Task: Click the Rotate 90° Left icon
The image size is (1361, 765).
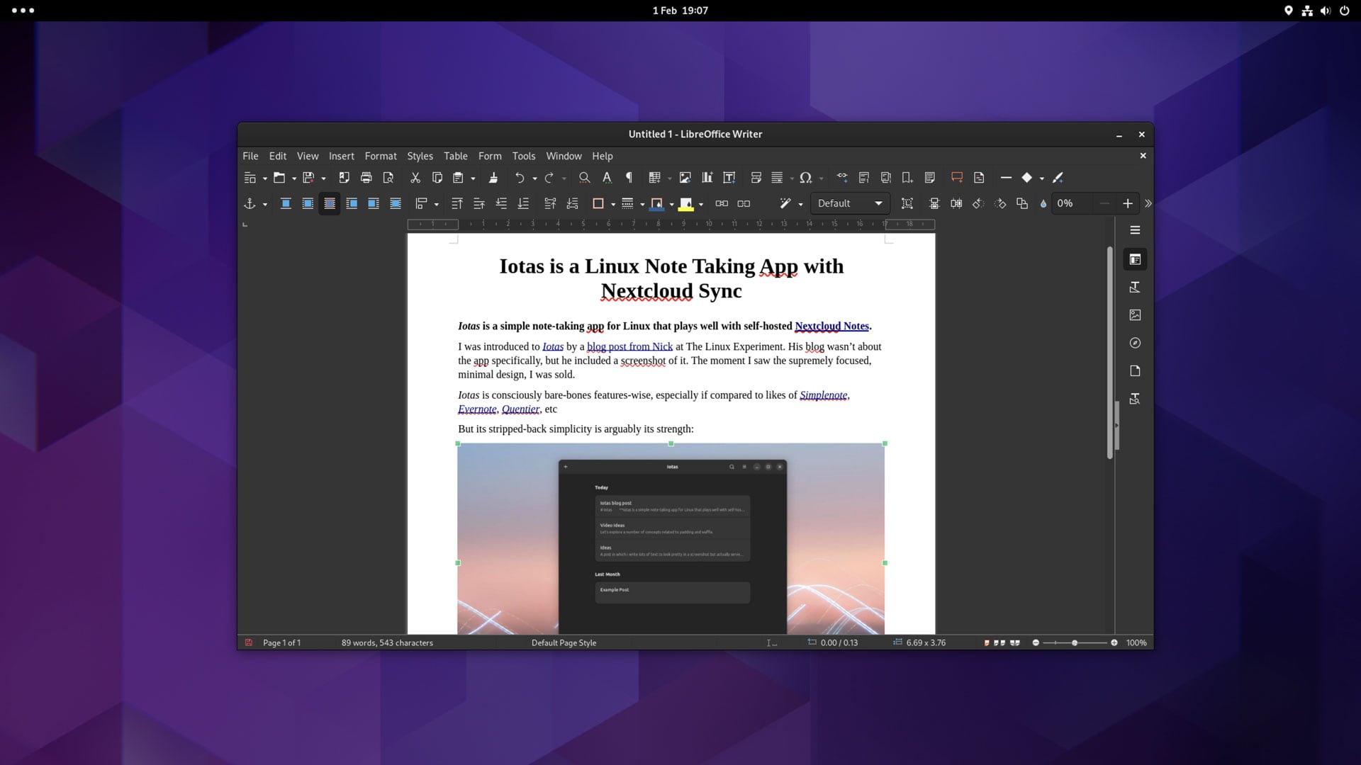Action: click(x=978, y=204)
